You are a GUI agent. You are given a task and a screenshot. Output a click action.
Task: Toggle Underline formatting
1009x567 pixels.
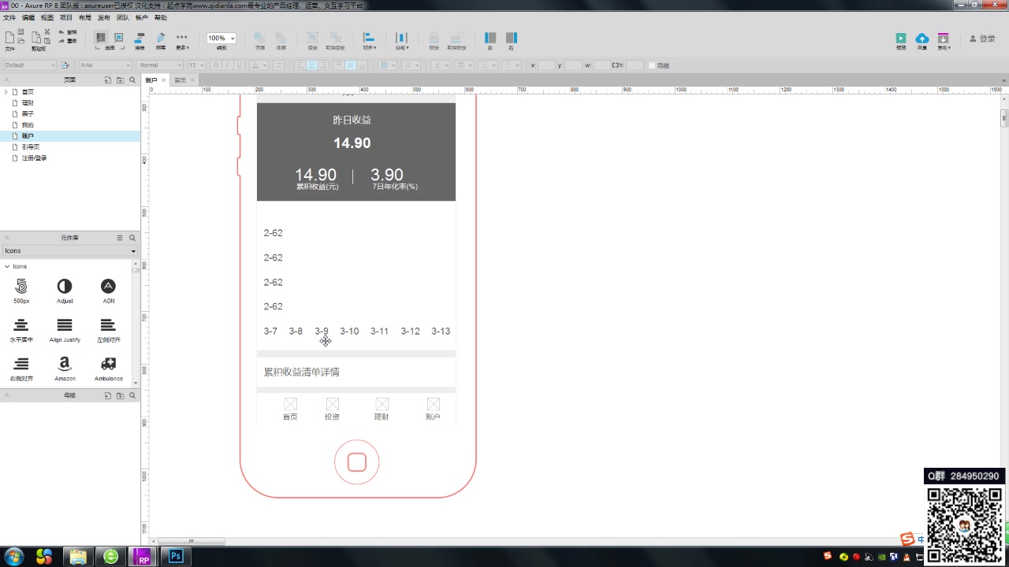click(240, 65)
